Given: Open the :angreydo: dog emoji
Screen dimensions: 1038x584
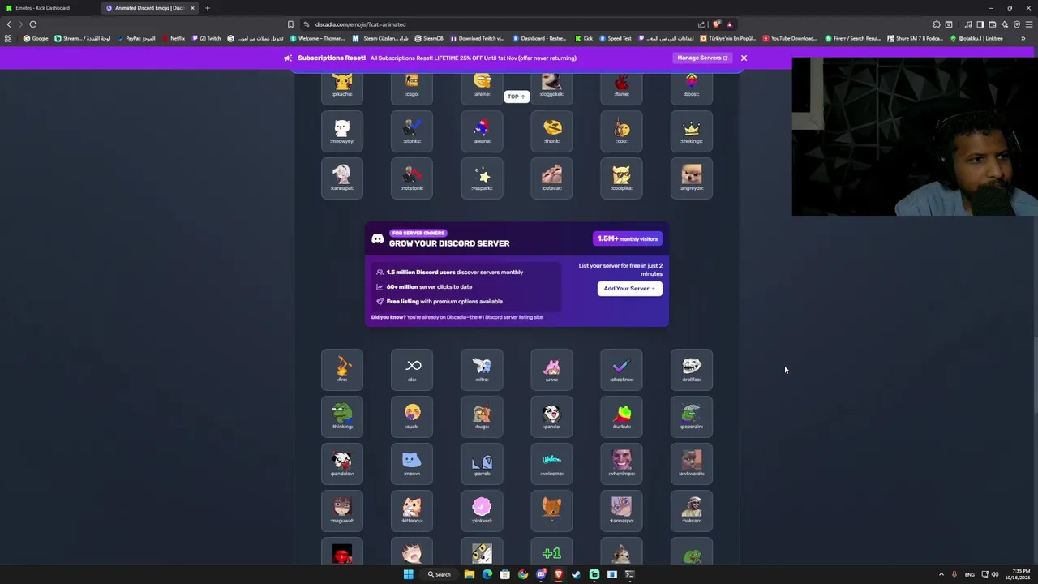Looking at the screenshot, I should 691,179.
